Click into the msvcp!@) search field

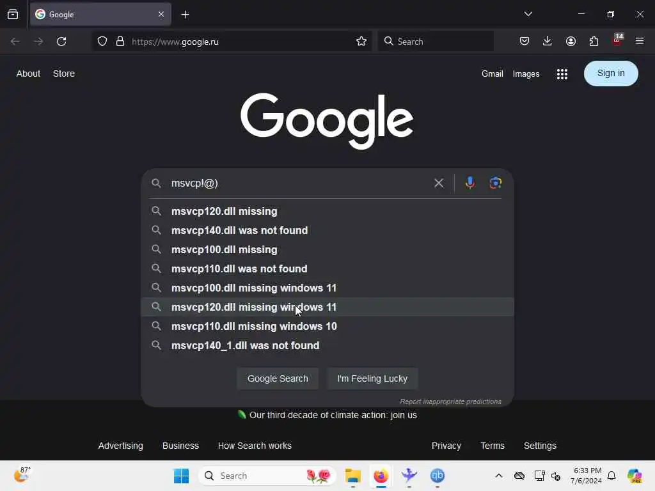point(299,183)
